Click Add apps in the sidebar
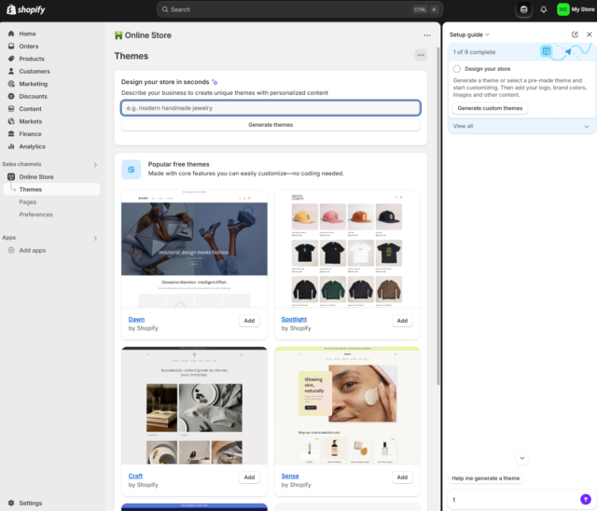The image size is (597, 511). click(33, 250)
